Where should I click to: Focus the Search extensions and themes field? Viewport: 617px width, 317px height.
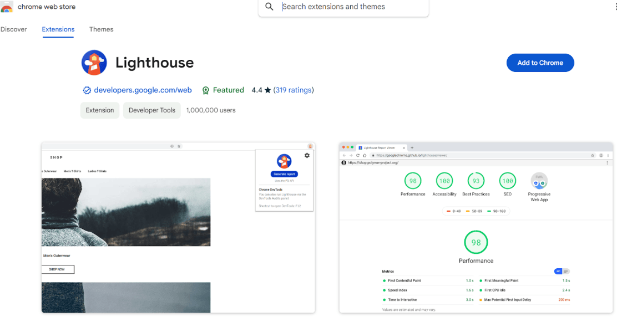point(343,7)
